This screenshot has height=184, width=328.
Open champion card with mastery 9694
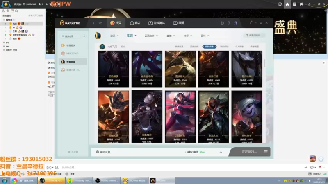click(x=147, y=69)
